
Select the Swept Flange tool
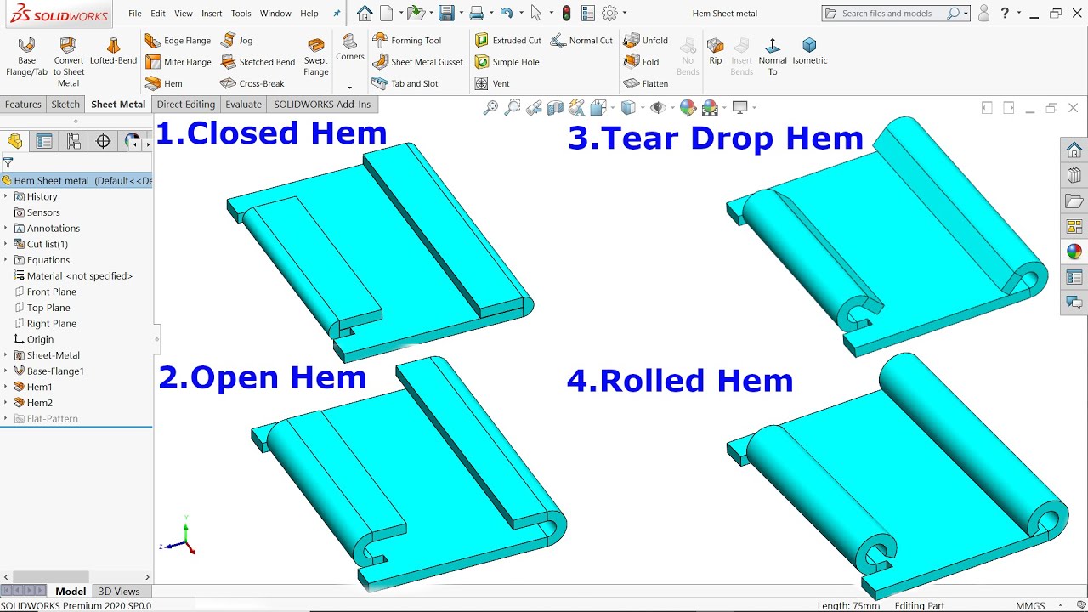click(316, 57)
